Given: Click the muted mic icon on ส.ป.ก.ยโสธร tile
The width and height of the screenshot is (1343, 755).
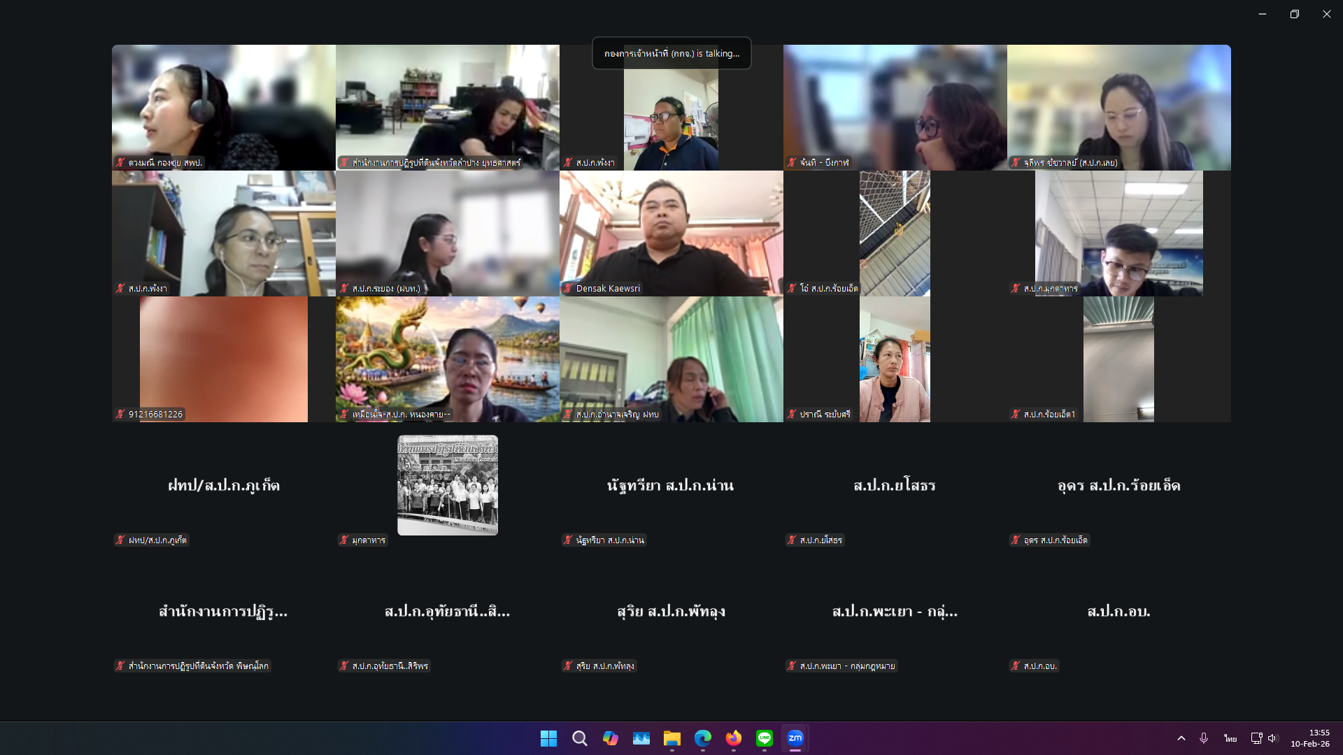Looking at the screenshot, I should tap(791, 540).
